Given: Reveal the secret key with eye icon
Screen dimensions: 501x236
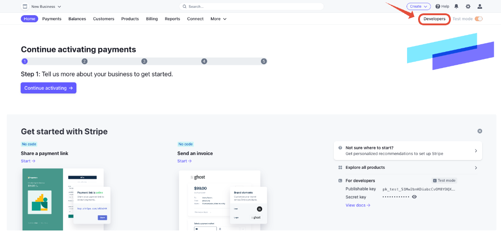Looking at the screenshot, I should [414, 197].
